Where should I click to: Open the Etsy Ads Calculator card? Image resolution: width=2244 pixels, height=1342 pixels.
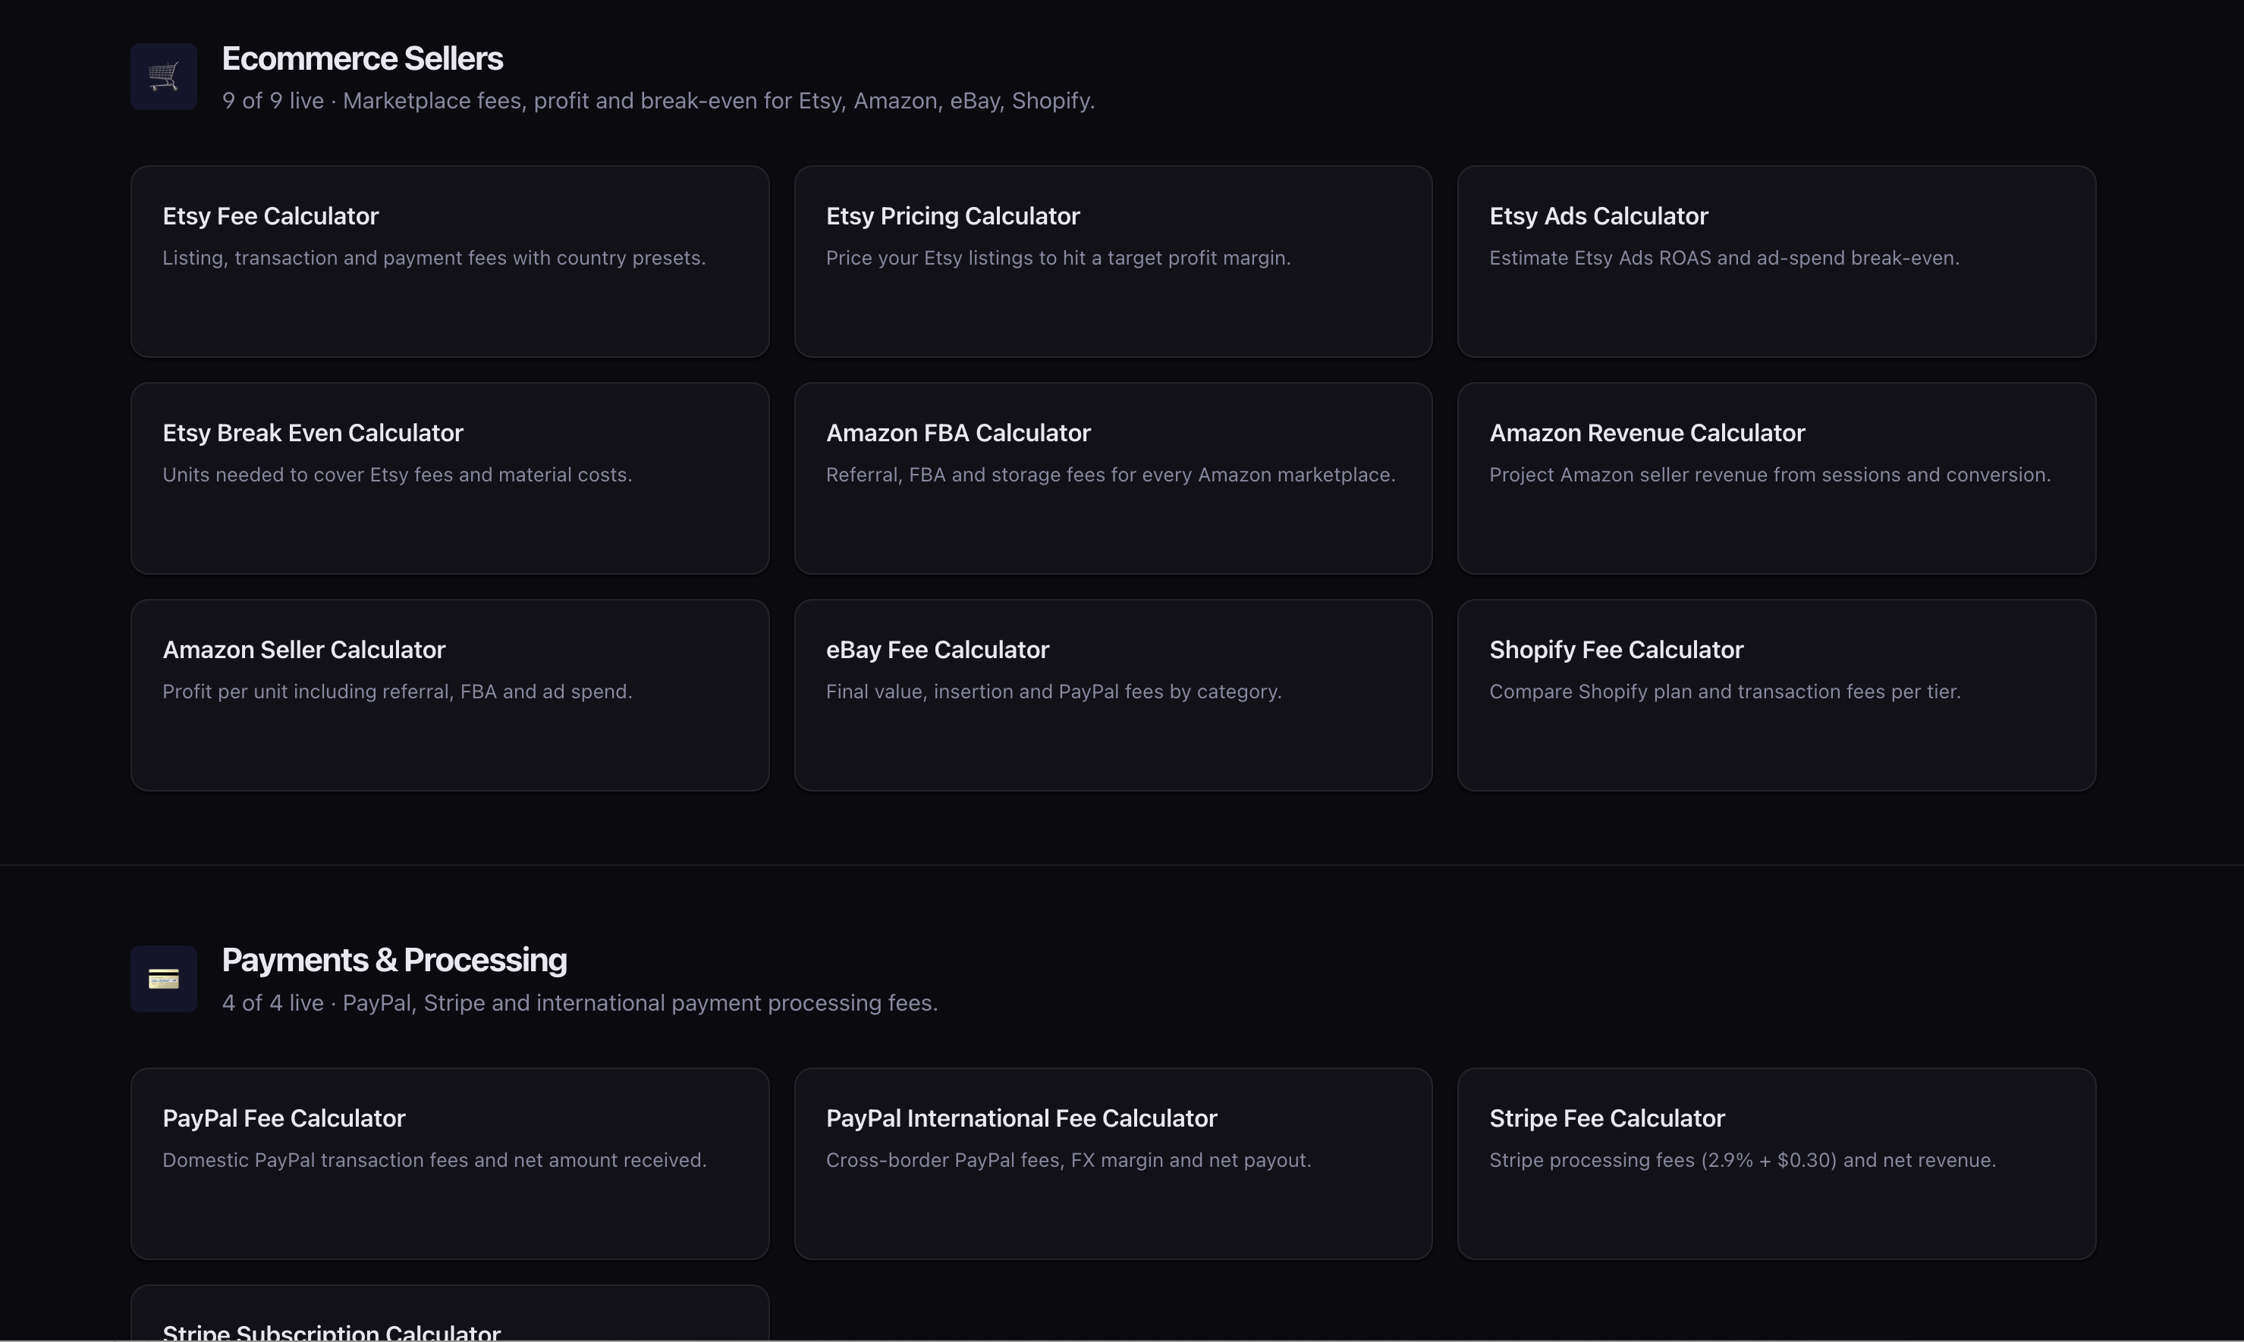pyautogui.click(x=1776, y=262)
